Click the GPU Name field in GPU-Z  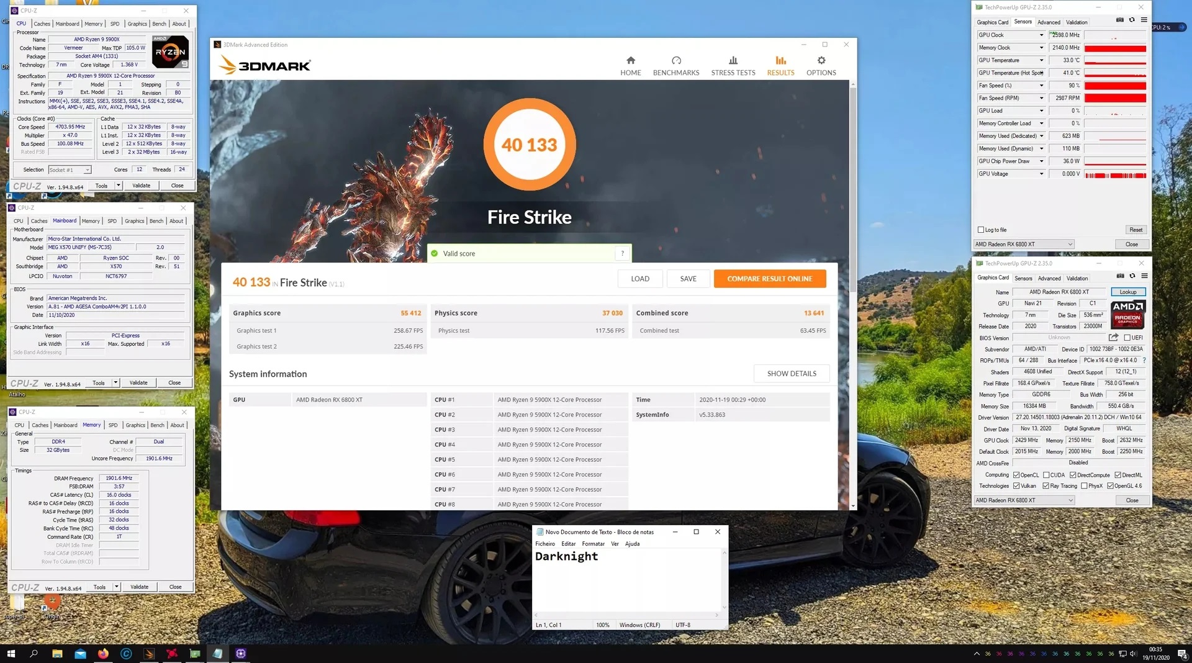point(1059,292)
